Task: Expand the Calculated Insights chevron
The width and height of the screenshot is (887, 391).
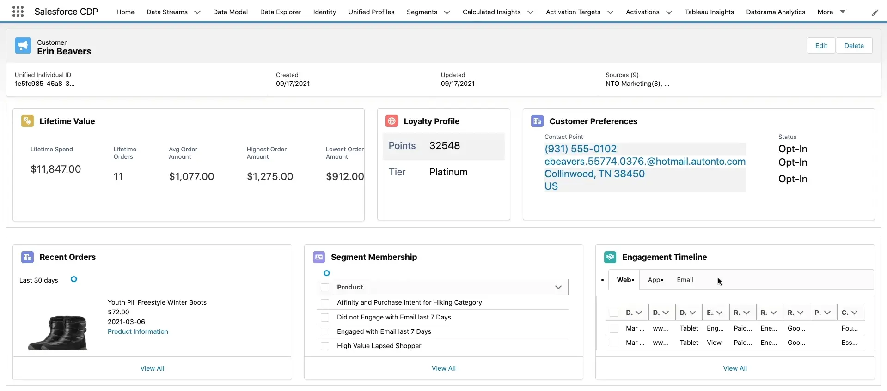Action: [530, 12]
